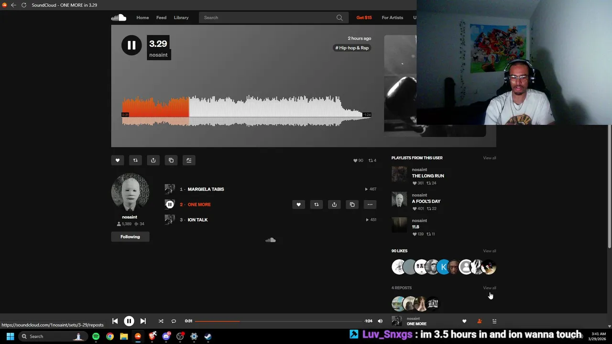This screenshot has width=612, height=344.
Task: Click the magnifier icon in the search bar
Action: point(339,18)
